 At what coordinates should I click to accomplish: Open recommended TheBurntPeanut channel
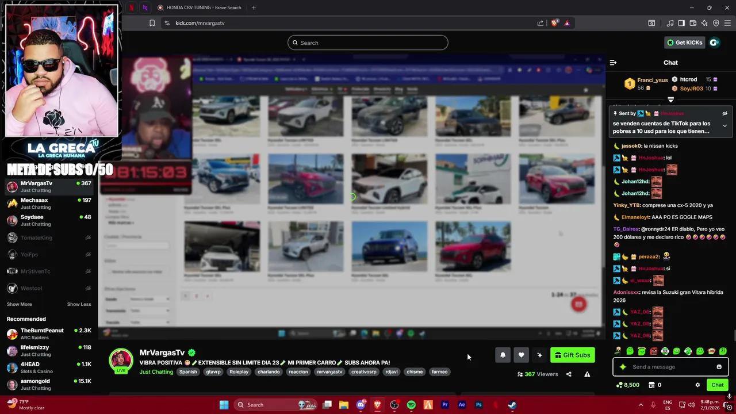(x=49, y=334)
